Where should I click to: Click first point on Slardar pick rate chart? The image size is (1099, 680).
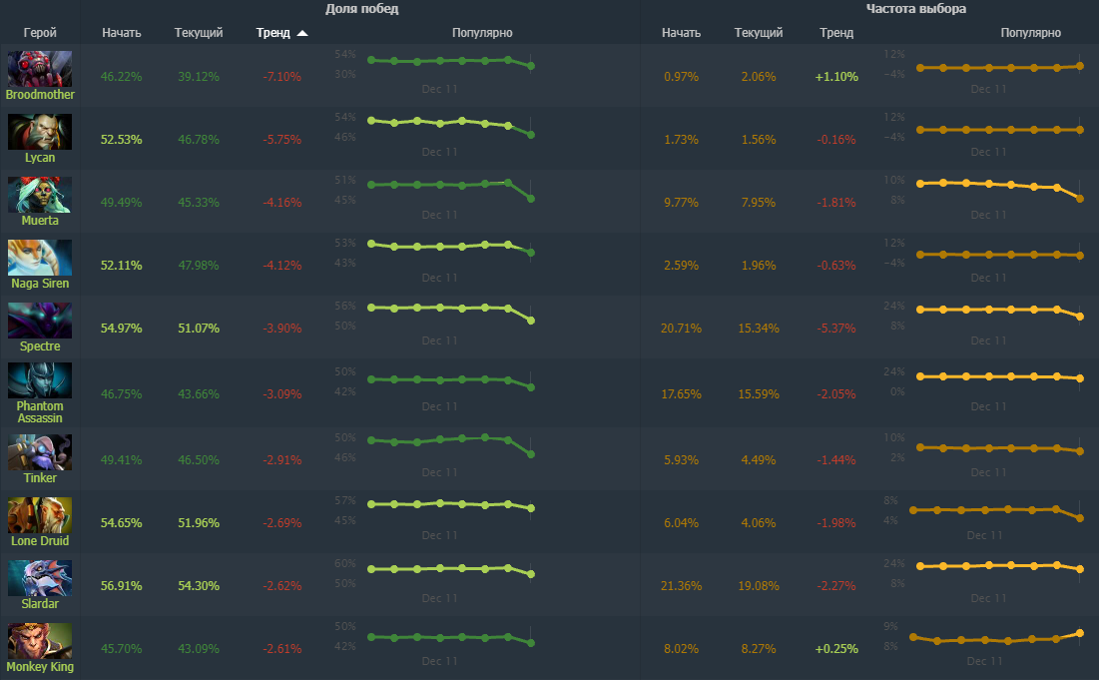tap(920, 566)
